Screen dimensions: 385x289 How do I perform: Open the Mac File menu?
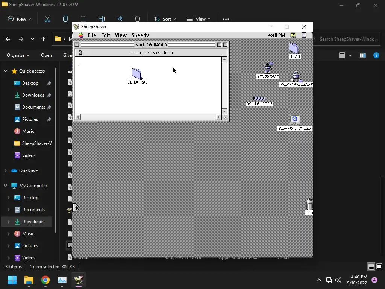(92, 35)
